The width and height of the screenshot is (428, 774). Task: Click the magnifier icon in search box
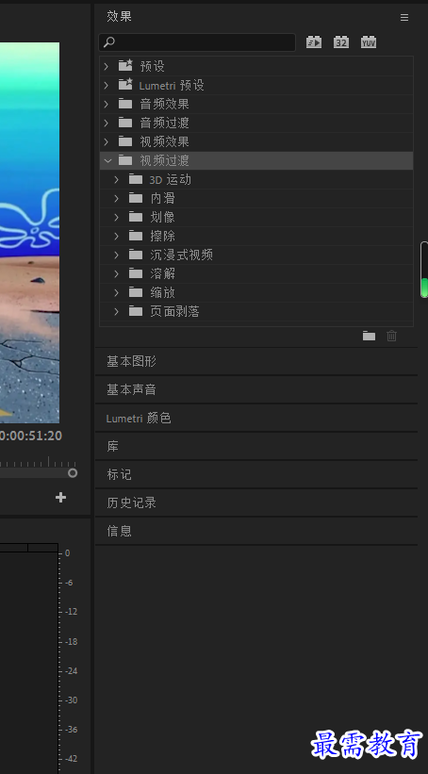coord(109,42)
